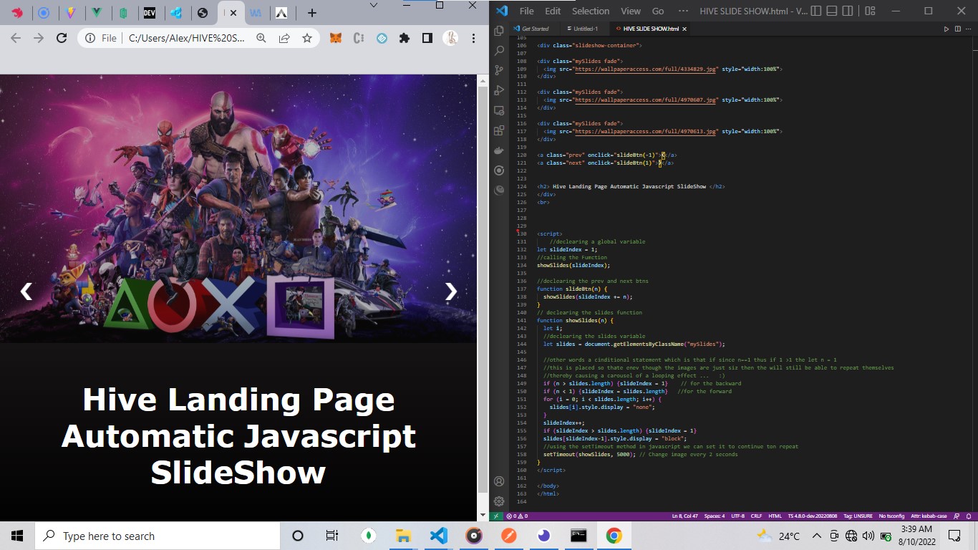Toggle the bottom panel in VS Code
The width and height of the screenshot is (978, 550).
(832, 11)
